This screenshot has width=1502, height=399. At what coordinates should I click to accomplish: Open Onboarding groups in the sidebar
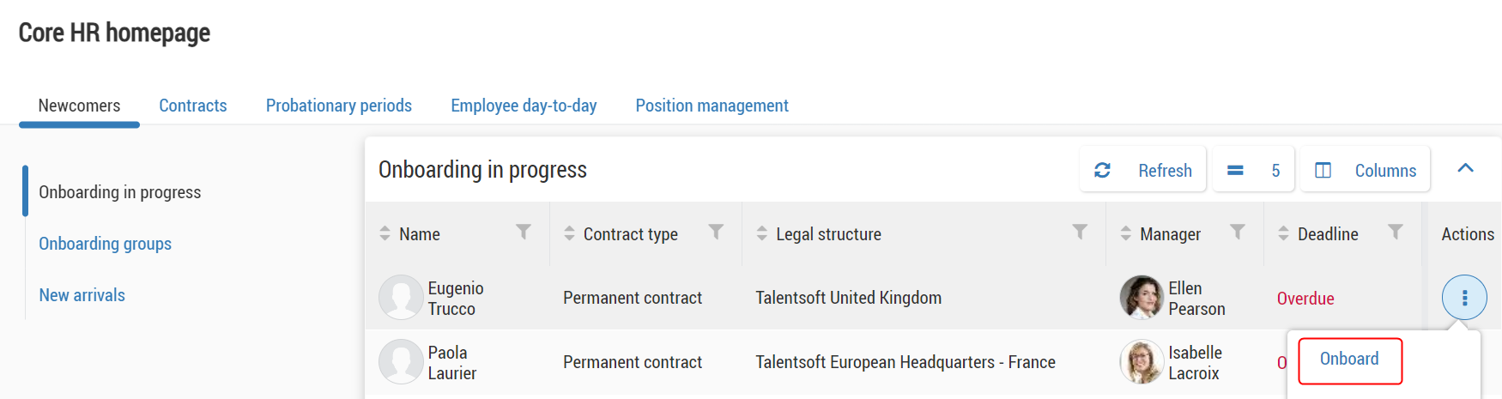pos(105,244)
